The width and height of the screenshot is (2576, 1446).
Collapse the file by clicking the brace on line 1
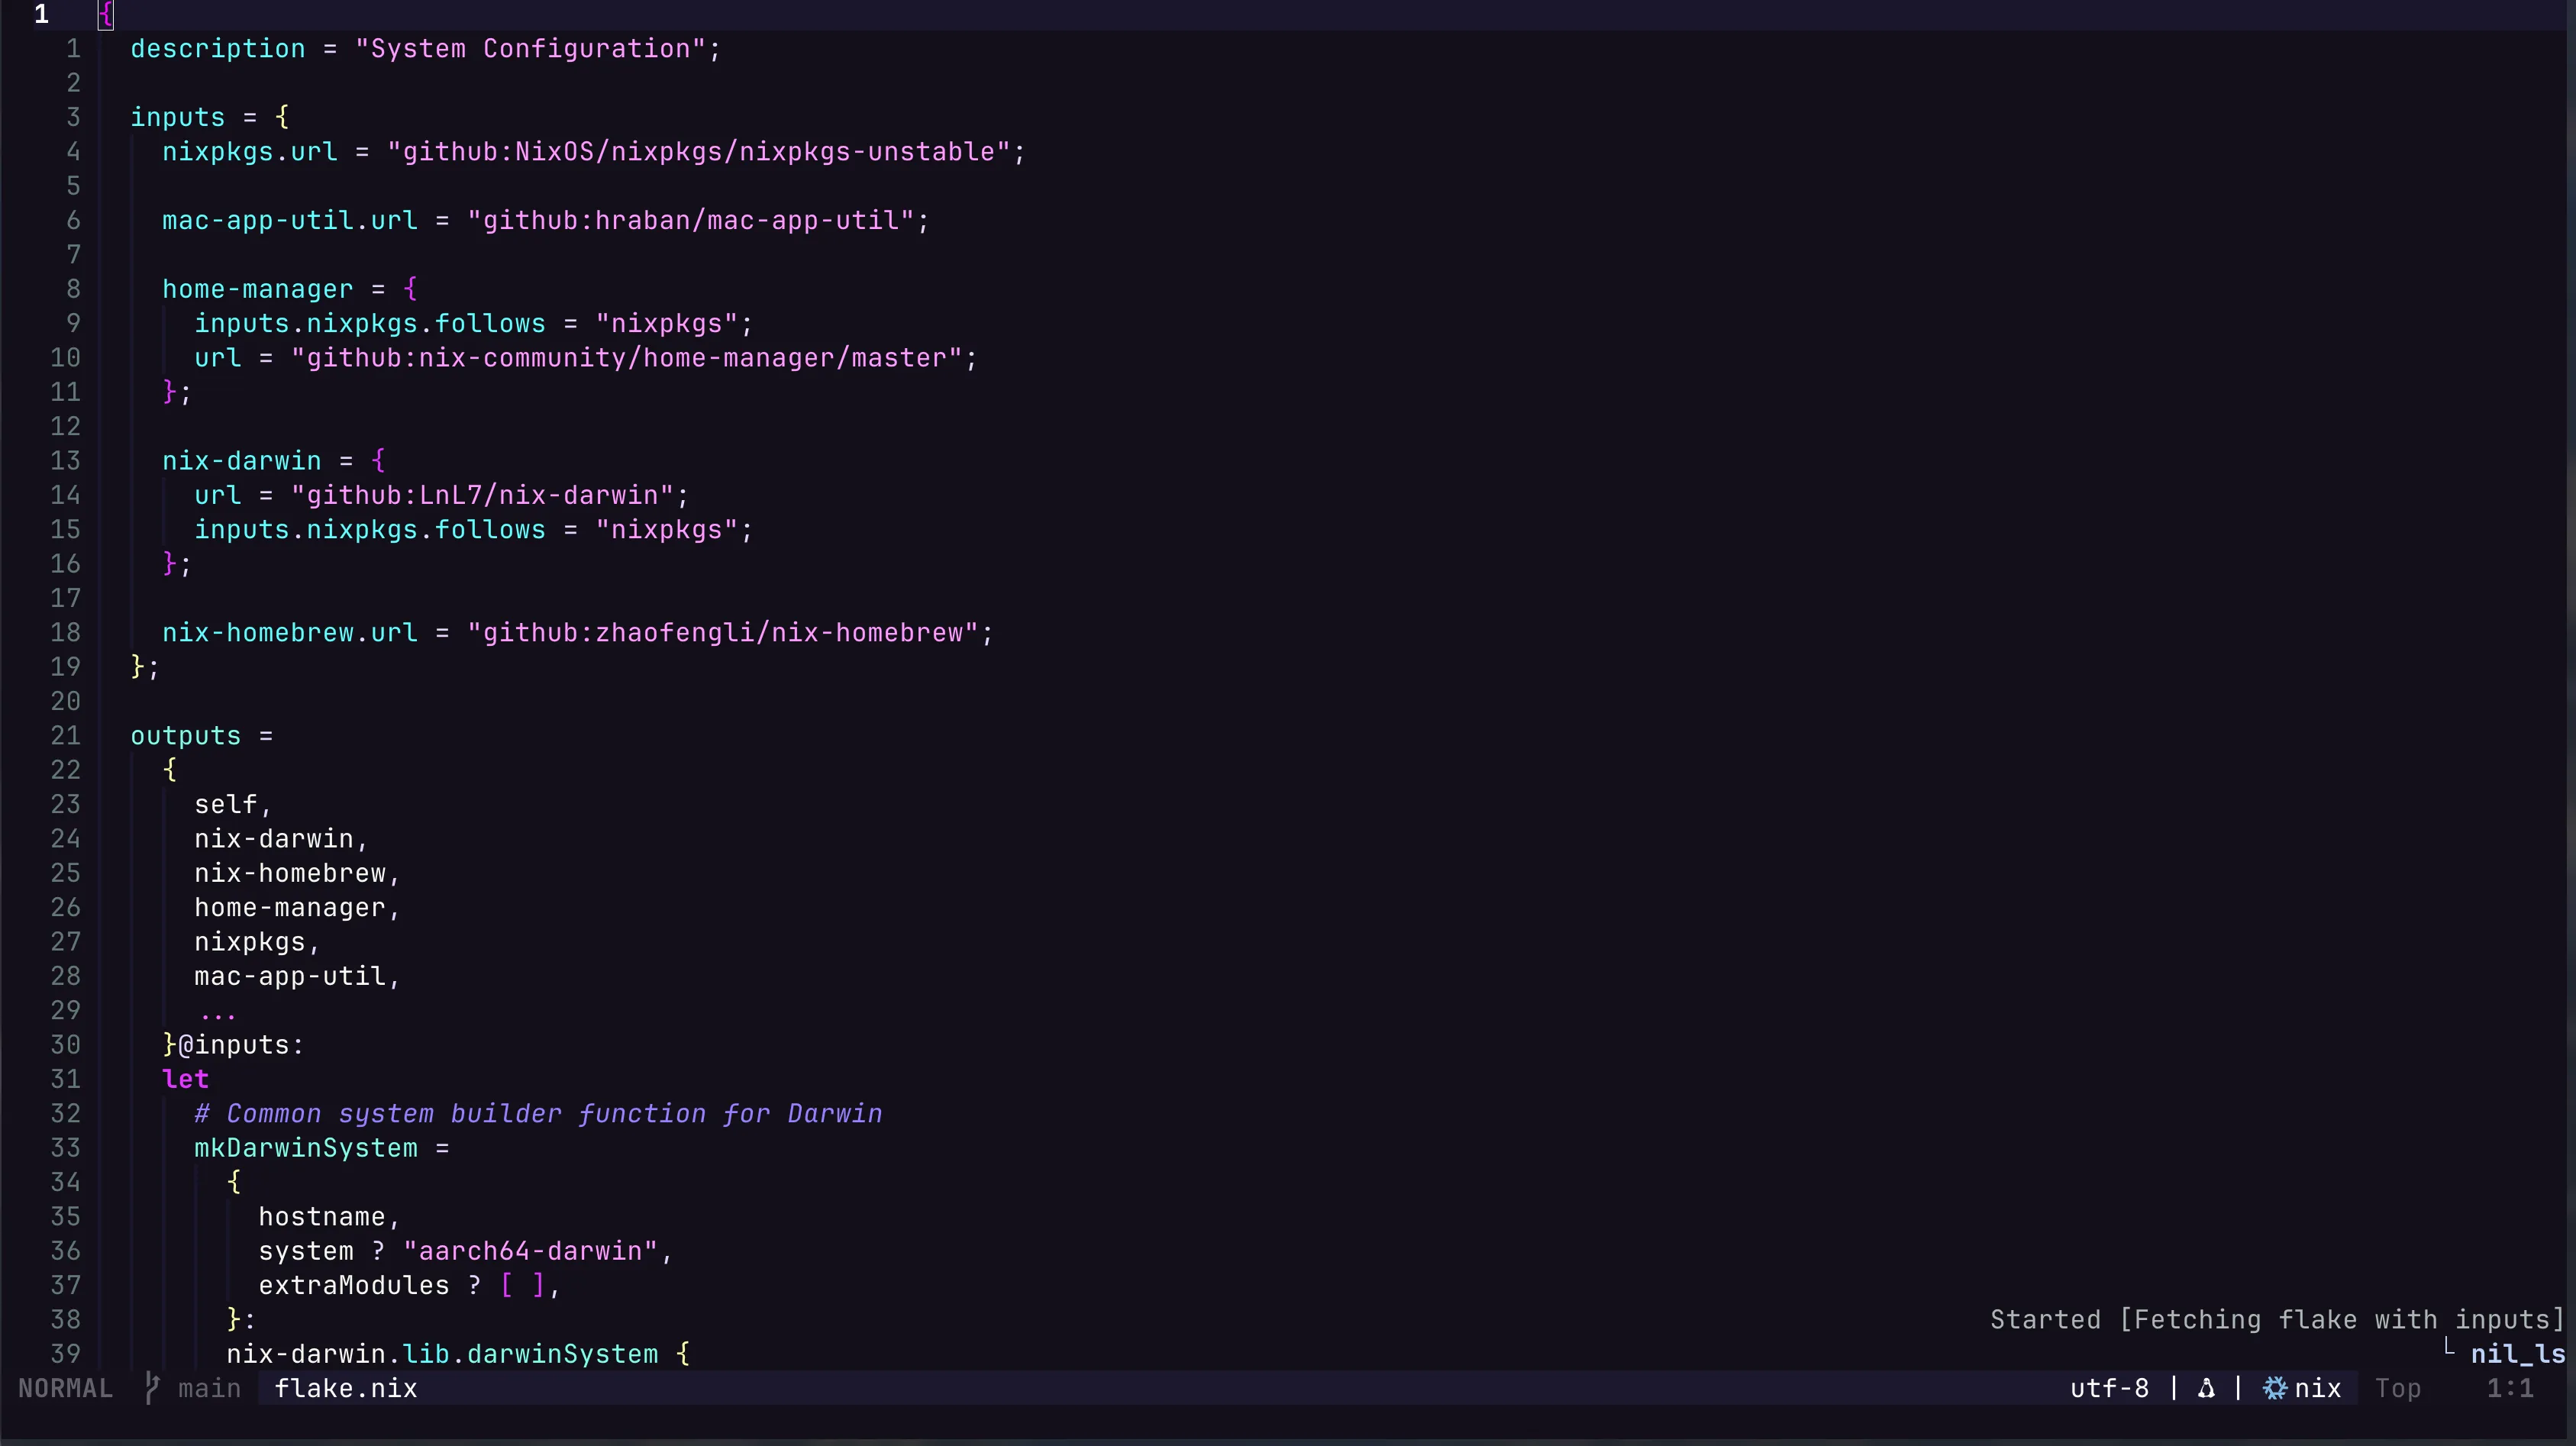coord(105,15)
